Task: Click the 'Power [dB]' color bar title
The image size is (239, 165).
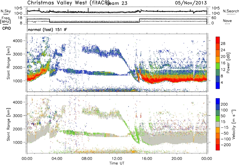Action: 228,63
